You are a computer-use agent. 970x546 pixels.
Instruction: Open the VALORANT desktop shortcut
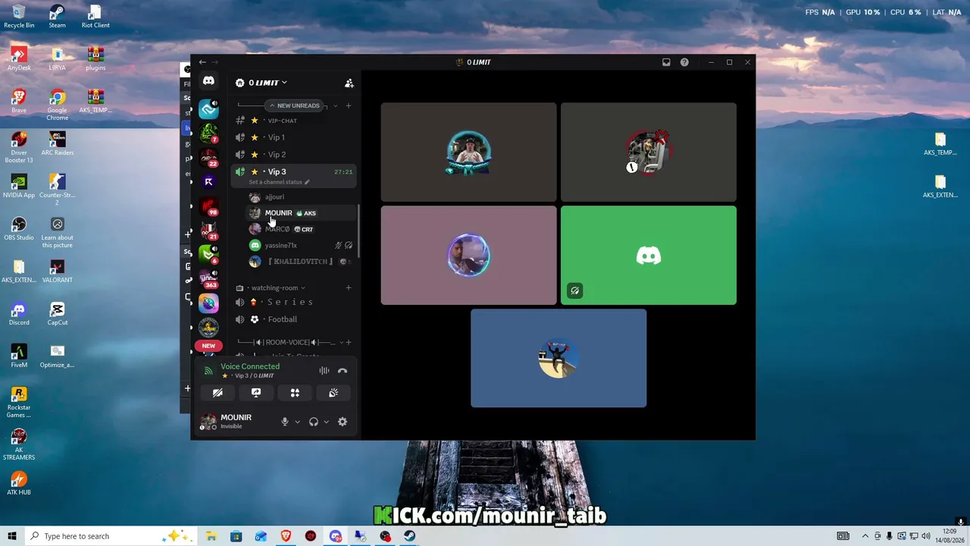point(57,271)
